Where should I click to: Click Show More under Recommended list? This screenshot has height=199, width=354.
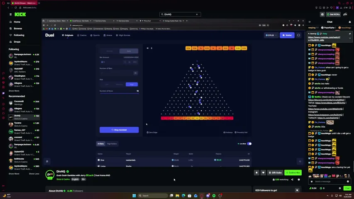pos(14,174)
